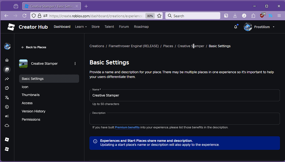The width and height of the screenshot is (285, 162).
Task: Open the Localization translate icon
Action: coord(7,98)
